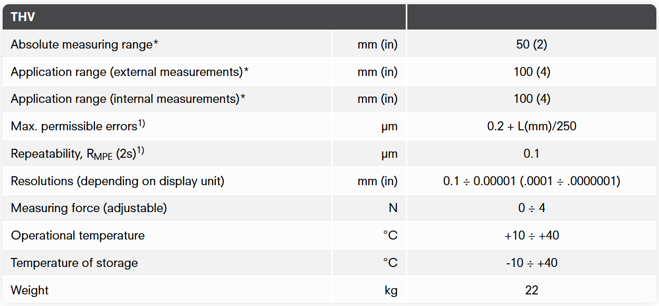659x306 pixels.
Task: Select the Operational temperature label
Action: coord(78,236)
